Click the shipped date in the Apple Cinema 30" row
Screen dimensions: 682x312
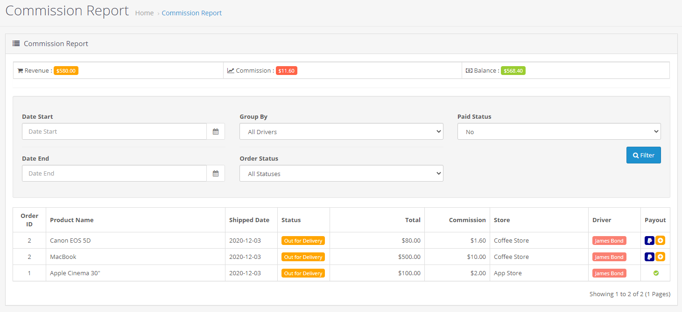click(x=245, y=273)
